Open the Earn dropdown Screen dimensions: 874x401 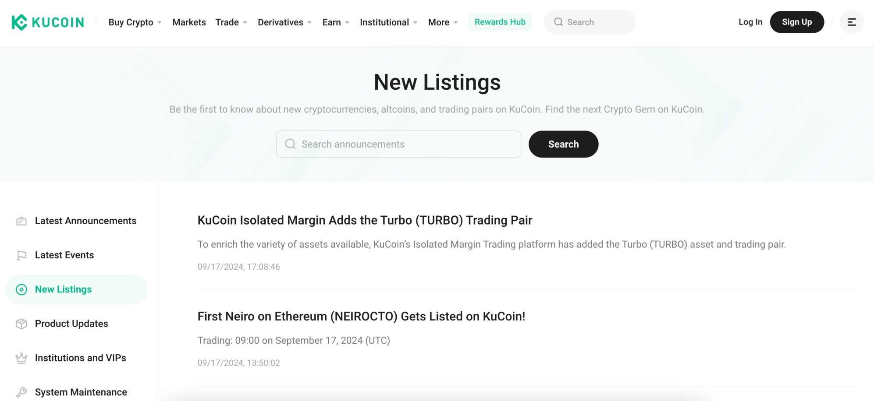click(x=332, y=22)
